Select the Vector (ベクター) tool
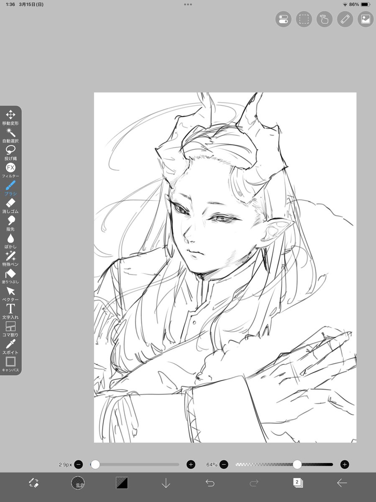Viewport: 376px width, 502px height. pyautogui.click(x=10, y=294)
